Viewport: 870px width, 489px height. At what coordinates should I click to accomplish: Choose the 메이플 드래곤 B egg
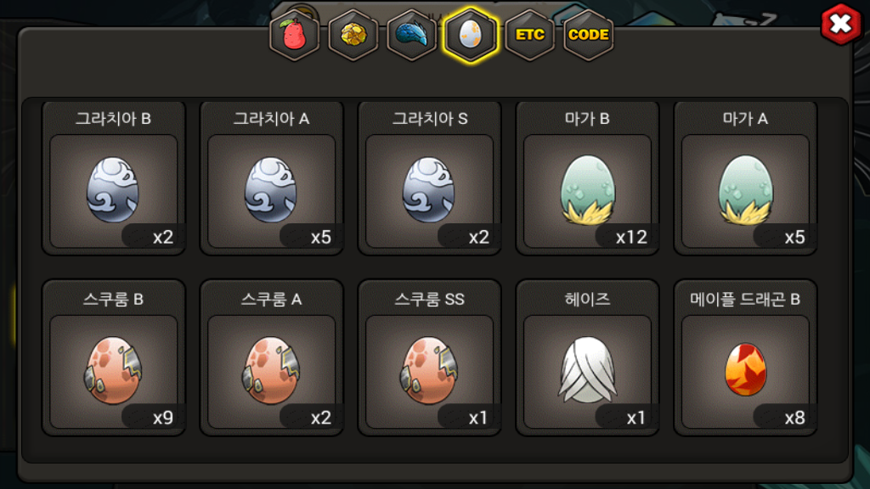(745, 357)
